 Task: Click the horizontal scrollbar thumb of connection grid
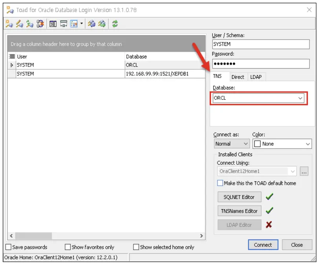coord(33,236)
